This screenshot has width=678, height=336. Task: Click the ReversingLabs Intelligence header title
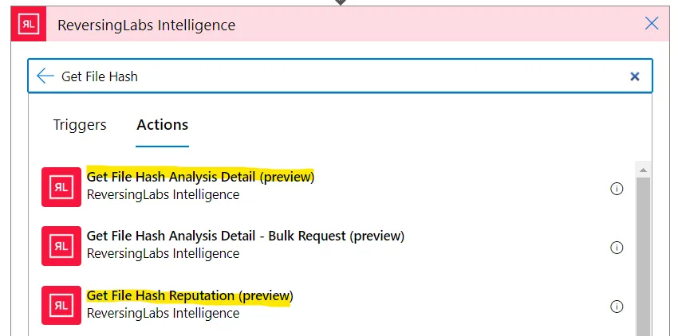[146, 25]
